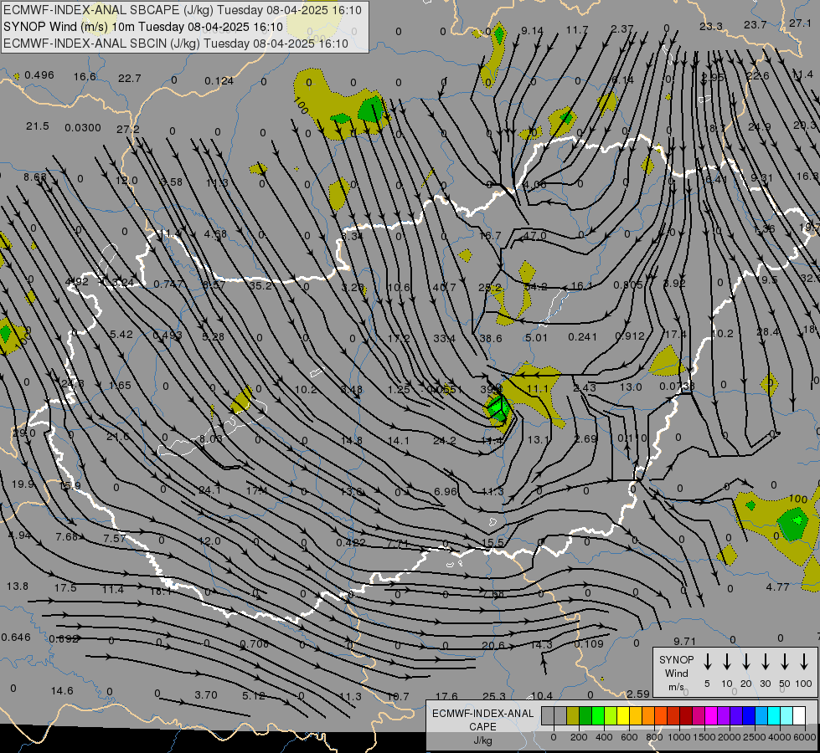Click the 'ECMWF-INDEX-ANAL' label in the bottom CAPE legend

(x=482, y=714)
